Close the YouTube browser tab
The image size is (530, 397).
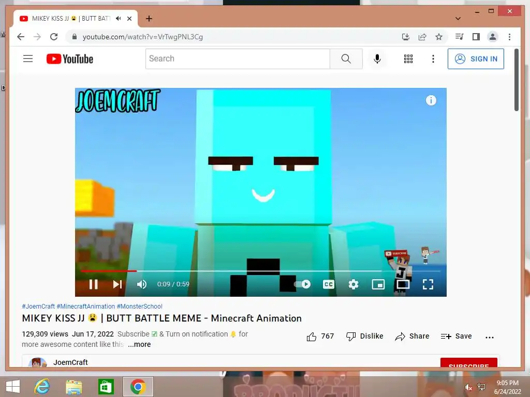coord(129,19)
